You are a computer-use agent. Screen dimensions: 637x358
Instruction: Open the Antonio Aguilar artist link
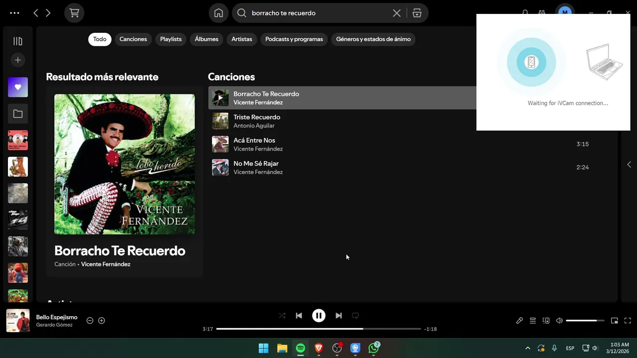tap(254, 126)
